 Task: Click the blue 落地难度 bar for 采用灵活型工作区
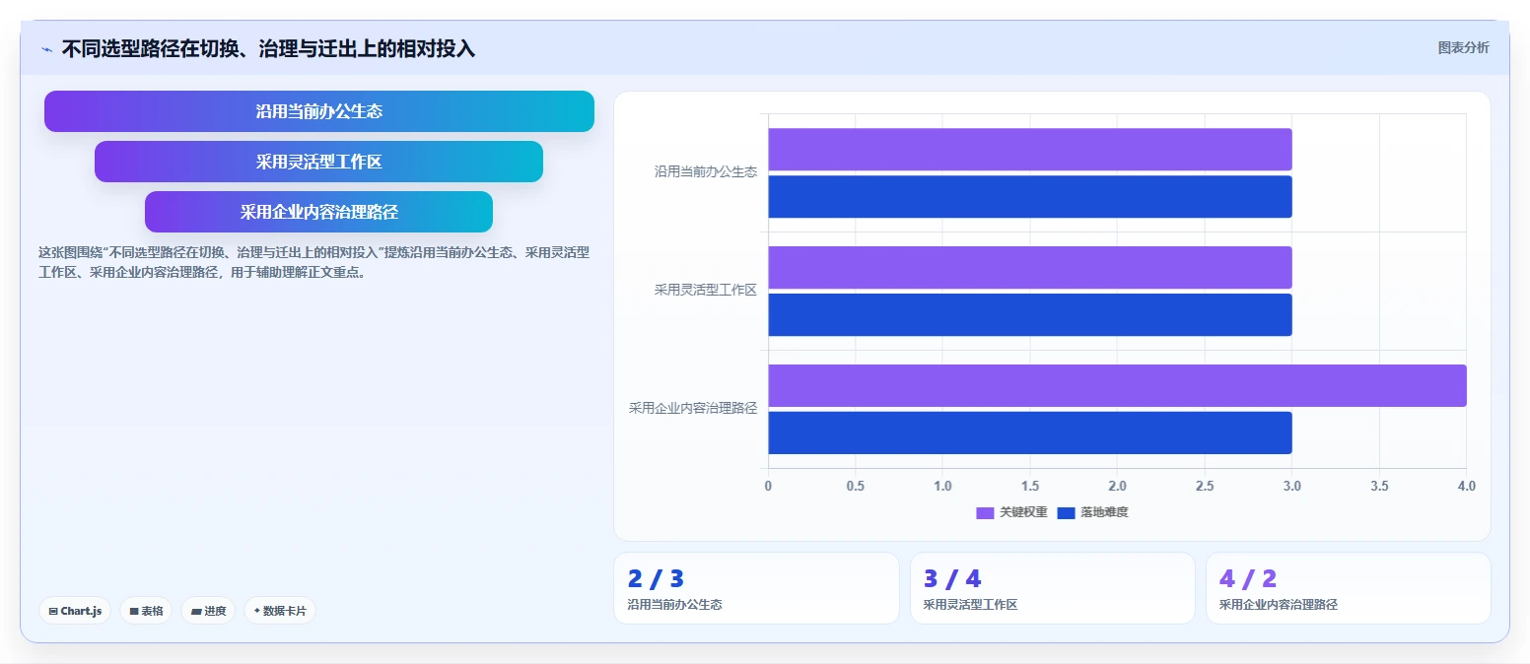pos(1030,315)
